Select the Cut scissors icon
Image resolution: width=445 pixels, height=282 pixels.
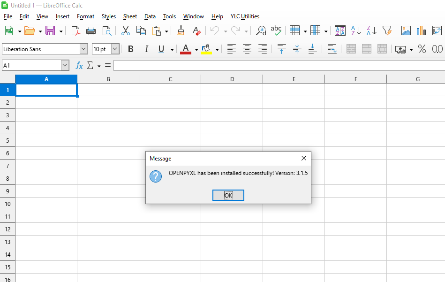pos(126,31)
